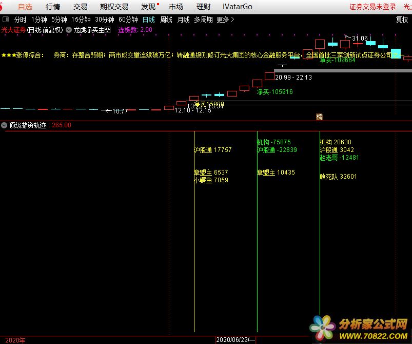Click the 沪股通 3042 entry
412x344 pixels.
337,150
